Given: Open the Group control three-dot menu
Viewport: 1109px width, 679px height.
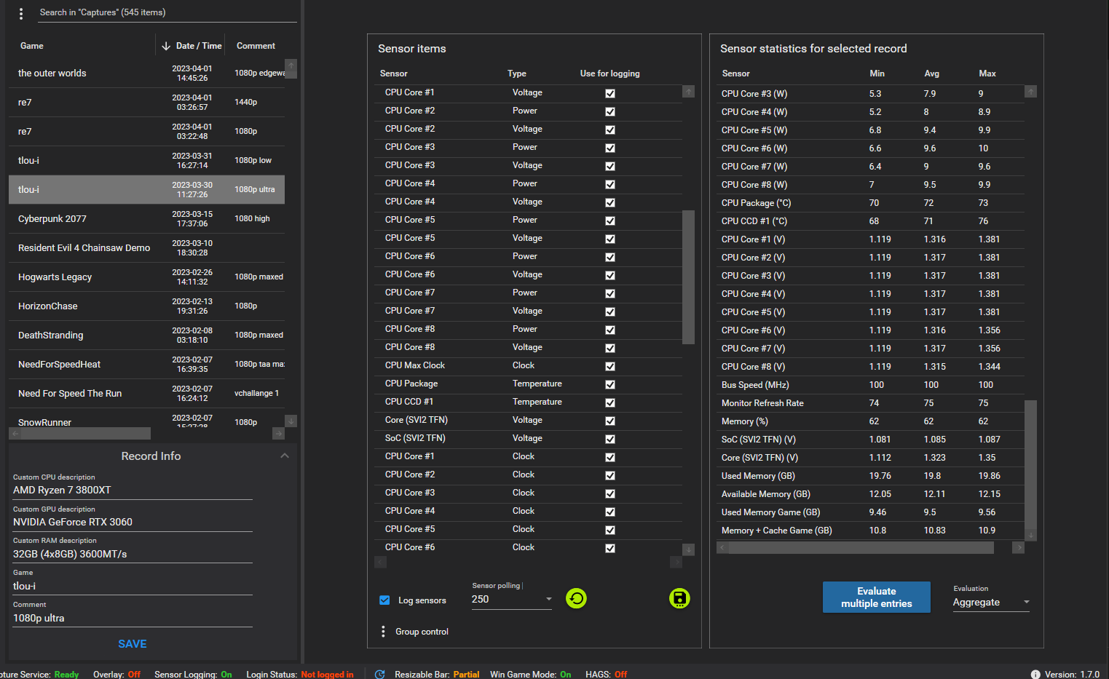Looking at the screenshot, I should (383, 632).
